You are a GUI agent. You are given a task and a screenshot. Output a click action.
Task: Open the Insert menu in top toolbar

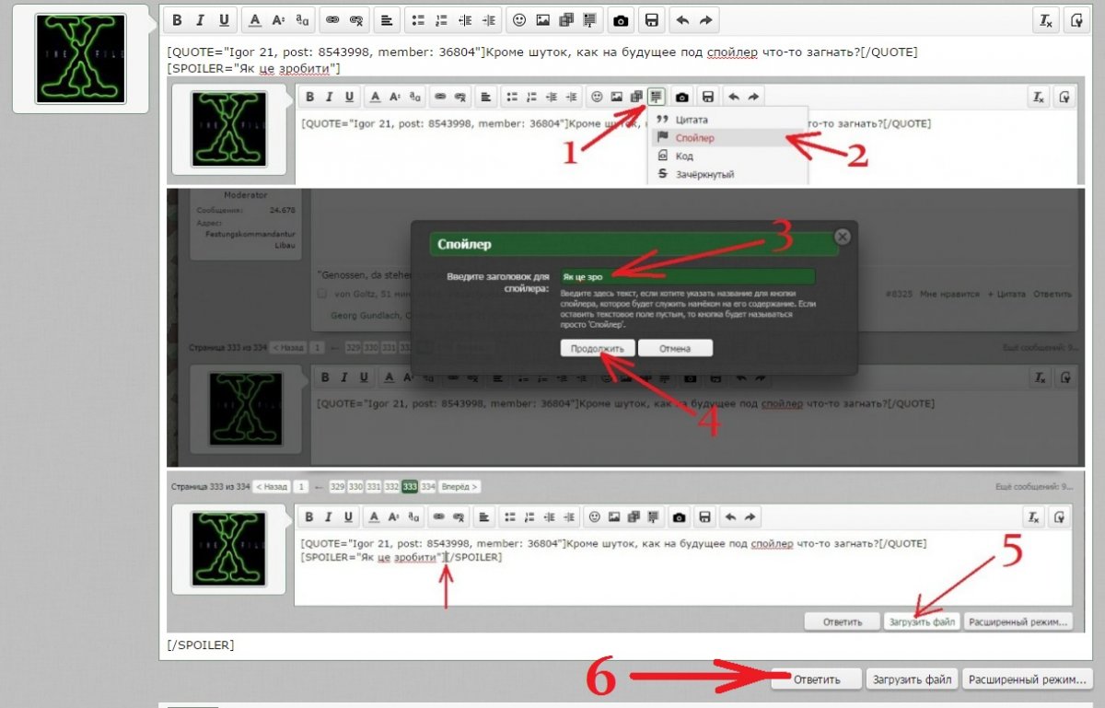coord(590,19)
